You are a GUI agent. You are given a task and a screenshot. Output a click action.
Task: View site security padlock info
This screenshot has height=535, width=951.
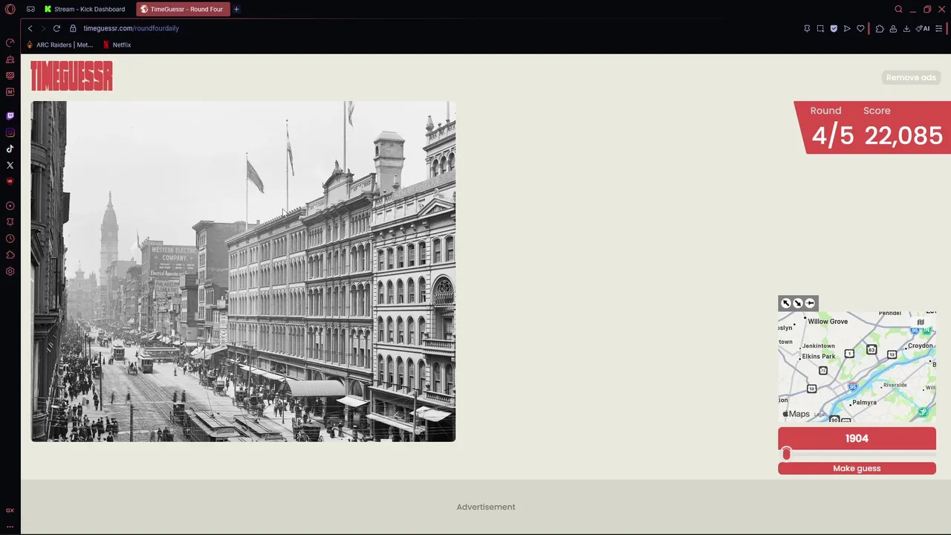coord(73,28)
